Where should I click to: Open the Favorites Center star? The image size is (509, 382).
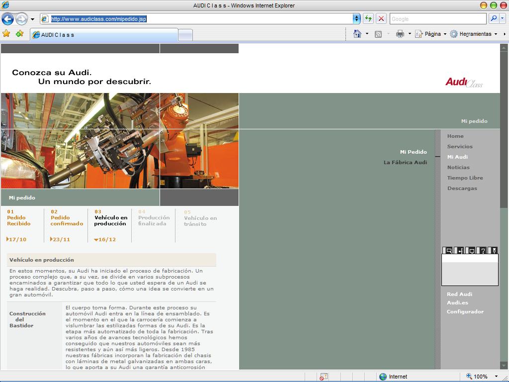[6, 33]
